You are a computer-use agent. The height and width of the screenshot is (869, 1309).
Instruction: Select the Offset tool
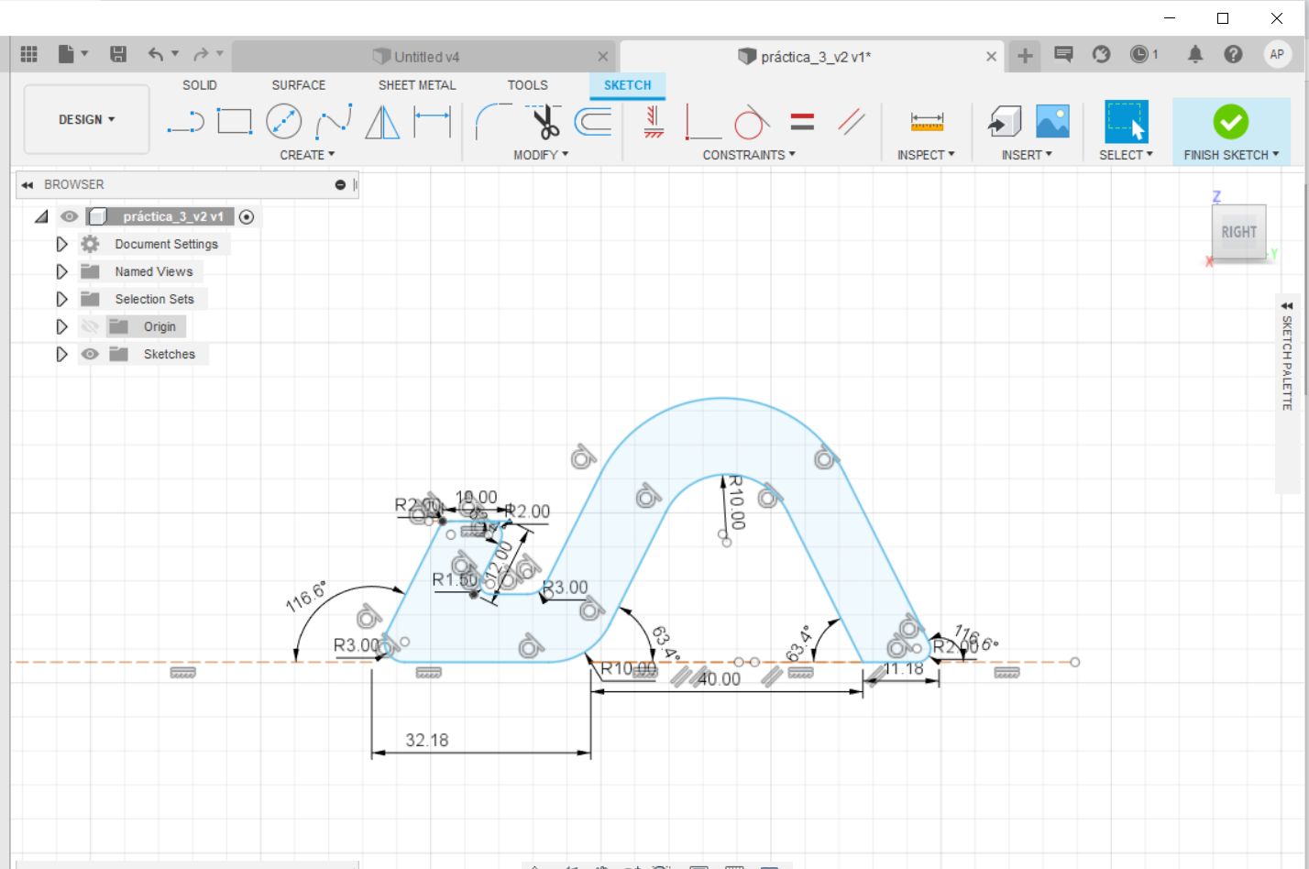pos(593,121)
